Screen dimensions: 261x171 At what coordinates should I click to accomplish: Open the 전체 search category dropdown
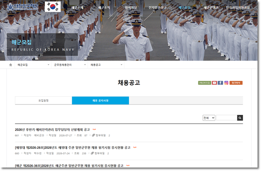click(x=209, y=118)
